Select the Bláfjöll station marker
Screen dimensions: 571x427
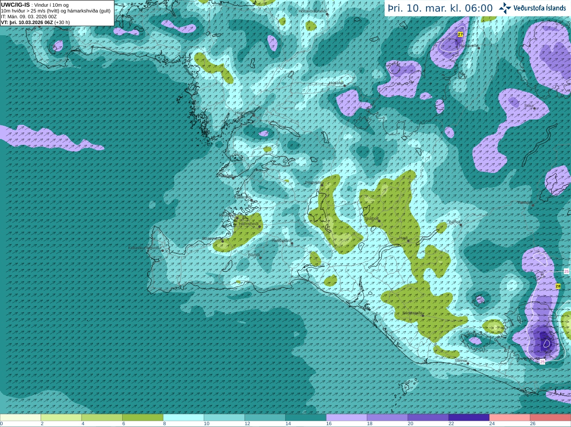point(260,257)
